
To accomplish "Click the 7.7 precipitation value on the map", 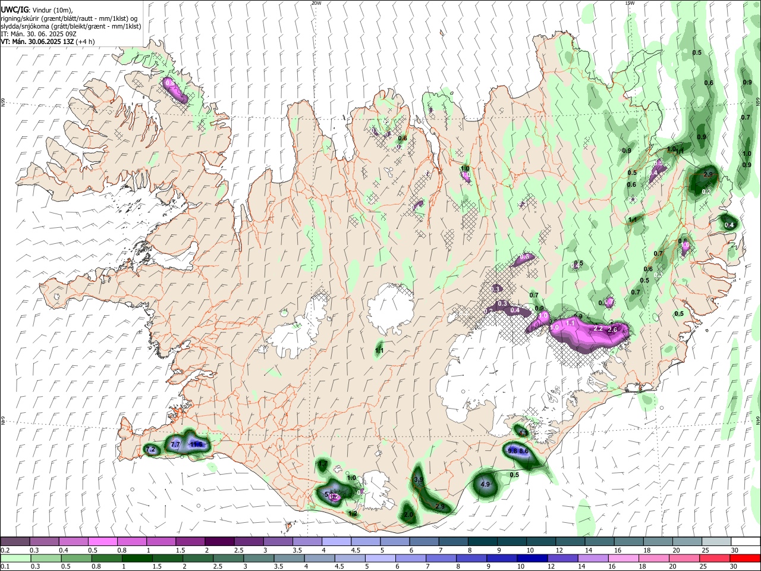I will coord(175,444).
